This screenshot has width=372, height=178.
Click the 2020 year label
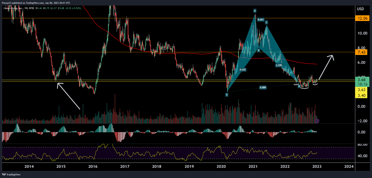click(x=221, y=167)
